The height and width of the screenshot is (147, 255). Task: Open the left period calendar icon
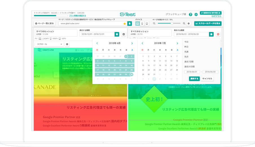117,34
